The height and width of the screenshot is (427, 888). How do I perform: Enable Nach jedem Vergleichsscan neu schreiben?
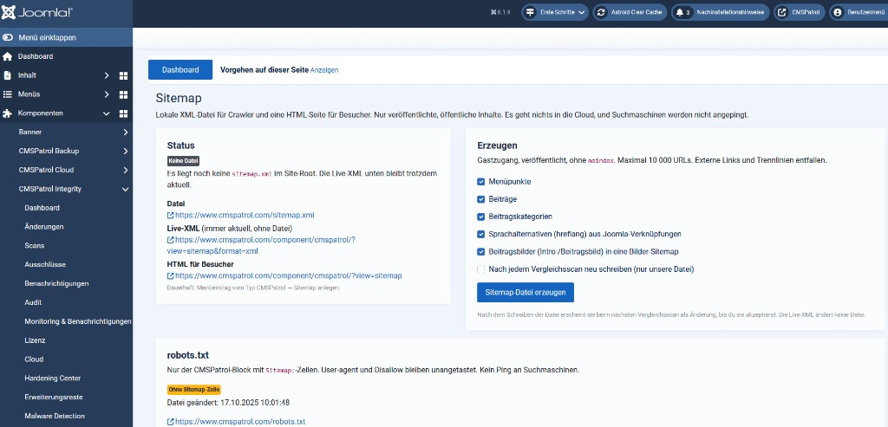coord(480,269)
